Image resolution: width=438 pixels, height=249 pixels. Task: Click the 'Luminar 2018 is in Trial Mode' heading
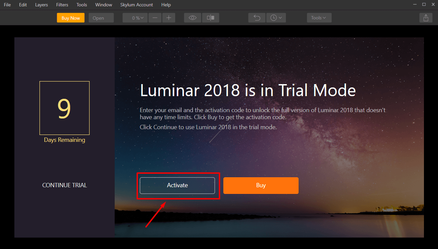click(x=248, y=90)
